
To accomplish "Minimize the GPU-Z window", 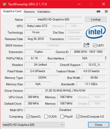I will [79, 4].
